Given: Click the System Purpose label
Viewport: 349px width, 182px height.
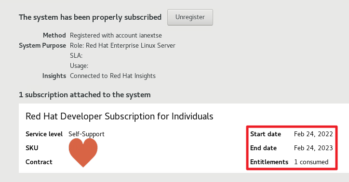Looking at the screenshot, I should point(42,46).
